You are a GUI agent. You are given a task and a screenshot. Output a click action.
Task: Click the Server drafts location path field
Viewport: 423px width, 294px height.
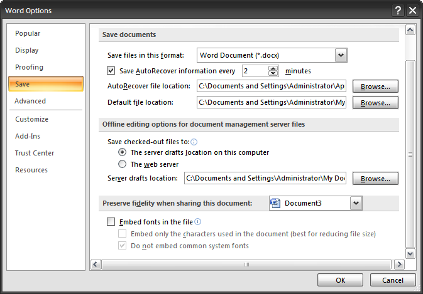point(265,178)
